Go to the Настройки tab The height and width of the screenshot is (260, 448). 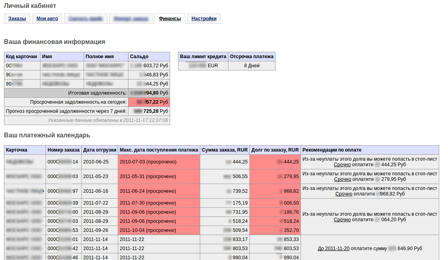coord(204,19)
